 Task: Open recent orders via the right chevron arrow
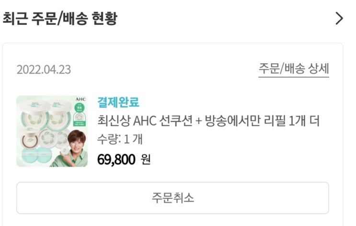tap(339, 19)
